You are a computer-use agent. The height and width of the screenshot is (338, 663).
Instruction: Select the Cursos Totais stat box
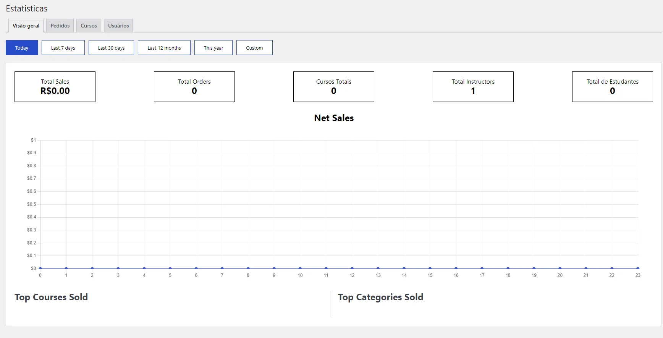[x=334, y=87]
